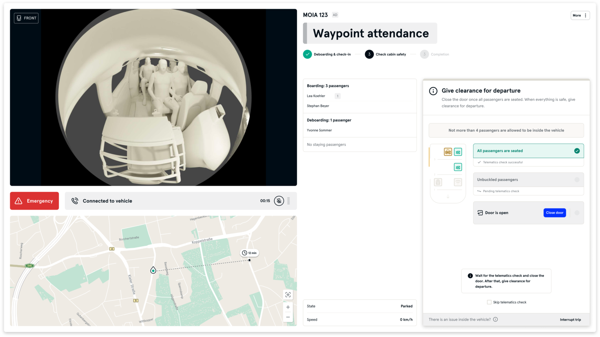Toggle the Unbuckled passengers check indicator

(x=577, y=180)
